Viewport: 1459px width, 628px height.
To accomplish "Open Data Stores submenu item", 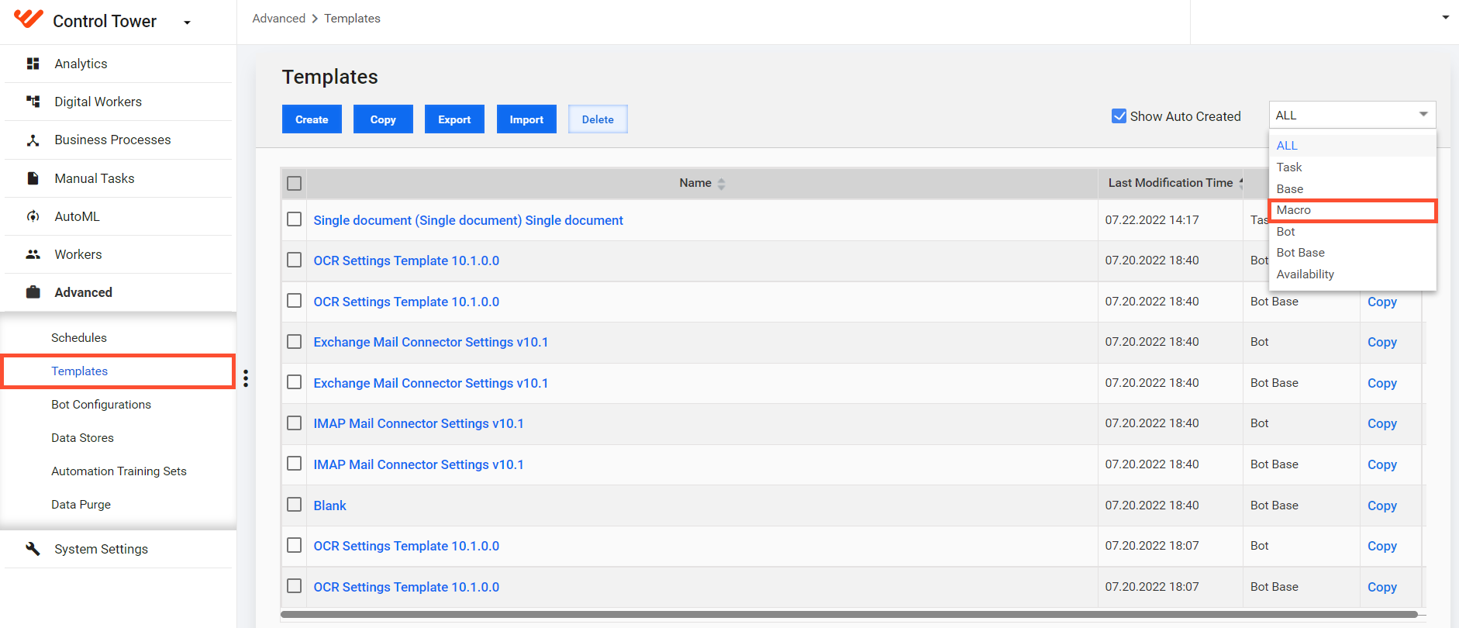I will click(82, 438).
